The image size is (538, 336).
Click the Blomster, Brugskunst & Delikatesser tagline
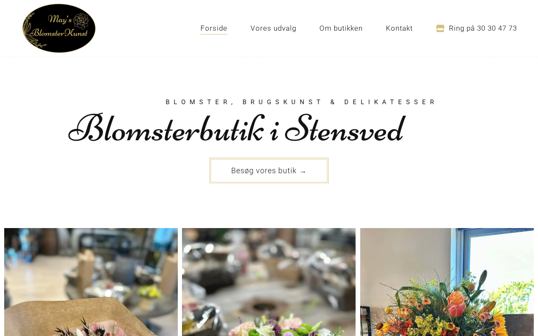(x=301, y=102)
